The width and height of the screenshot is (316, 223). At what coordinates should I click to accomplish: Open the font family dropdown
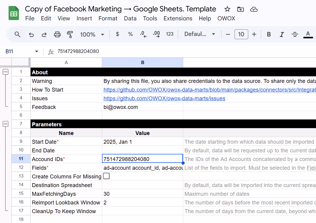coord(200,34)
